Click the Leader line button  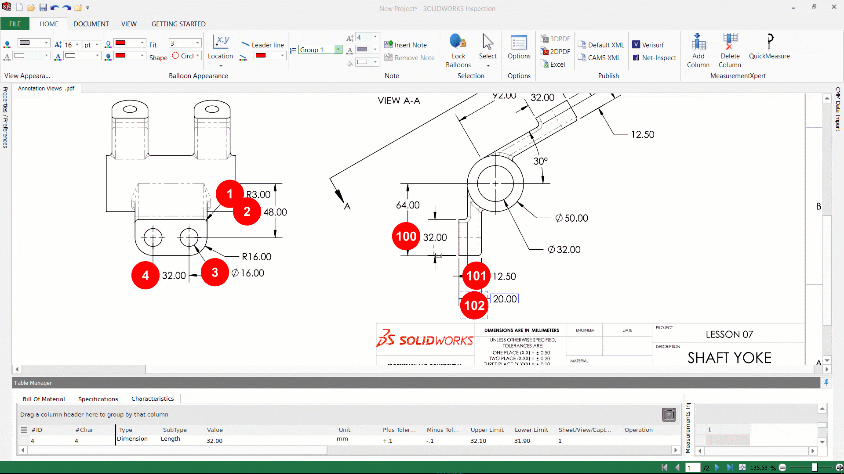click(263, 45)
